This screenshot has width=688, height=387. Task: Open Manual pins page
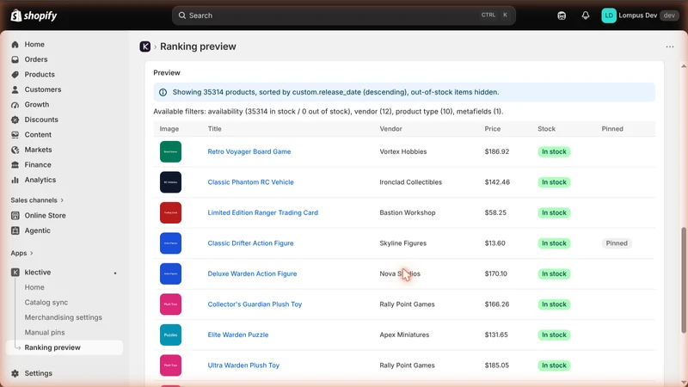45,332
